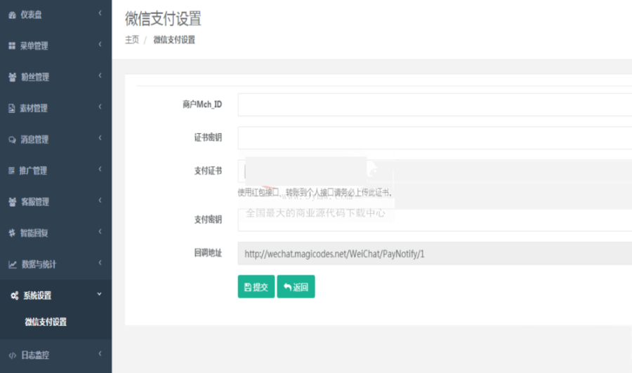
Task: Open the 菜单管理 sidebar menu
Action: coord(55,46)
